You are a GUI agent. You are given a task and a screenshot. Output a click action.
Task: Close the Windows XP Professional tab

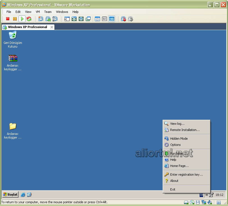pyautogui.click(x=52, y=27)
